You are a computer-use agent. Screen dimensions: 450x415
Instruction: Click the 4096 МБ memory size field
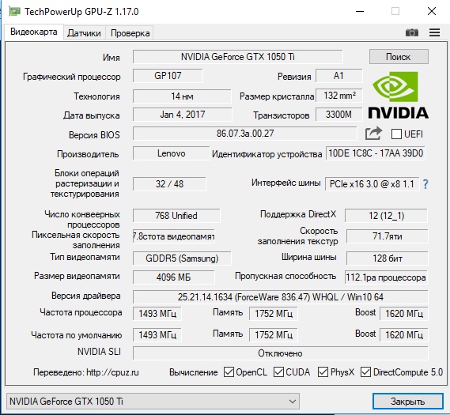(x=174, y=277)
